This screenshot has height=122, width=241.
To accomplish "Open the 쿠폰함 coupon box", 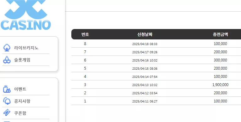I will 26,113.
